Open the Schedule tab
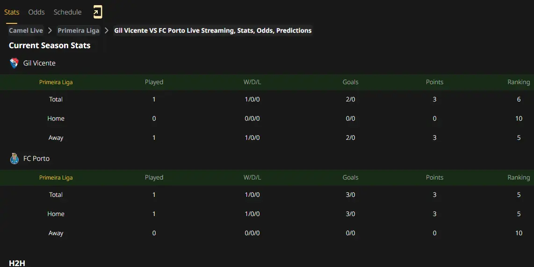The width and height of the screenshot is (534, 267). coord(67,12)
